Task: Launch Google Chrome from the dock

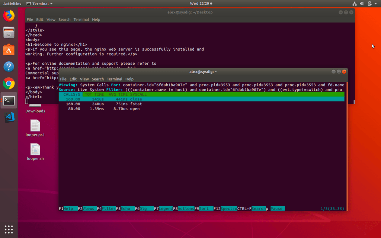Action: pyautogui.click(x=9, y=84)
